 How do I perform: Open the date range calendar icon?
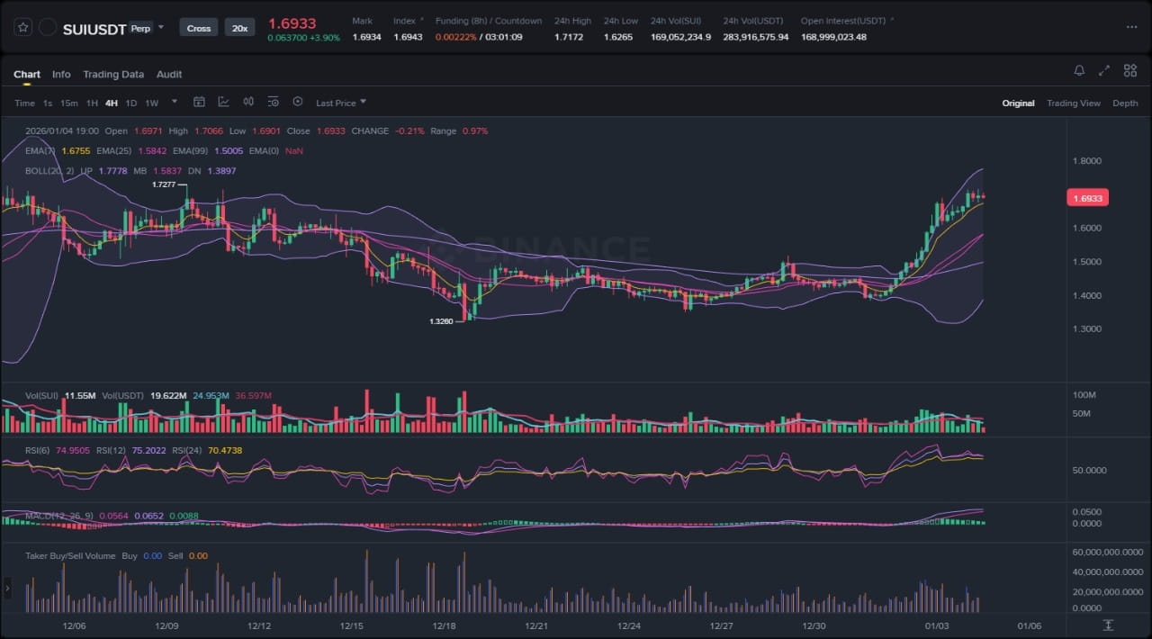(x=199, y=103)
